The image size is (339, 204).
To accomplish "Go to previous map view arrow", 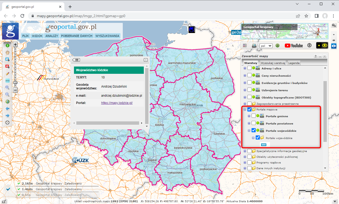I will (8, 109).
